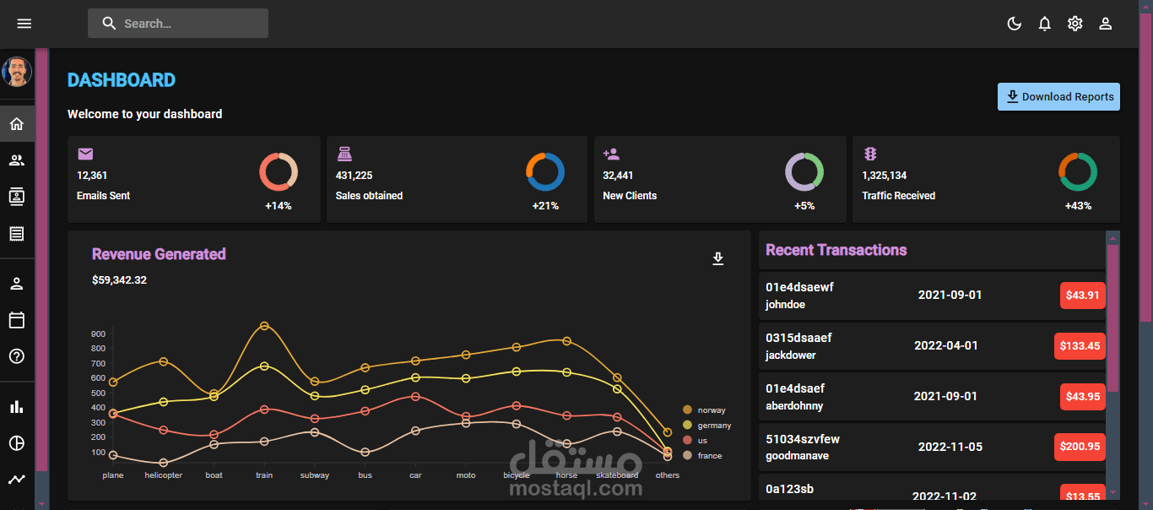Open user profile icon in top bar

[x=1105, y=24]
